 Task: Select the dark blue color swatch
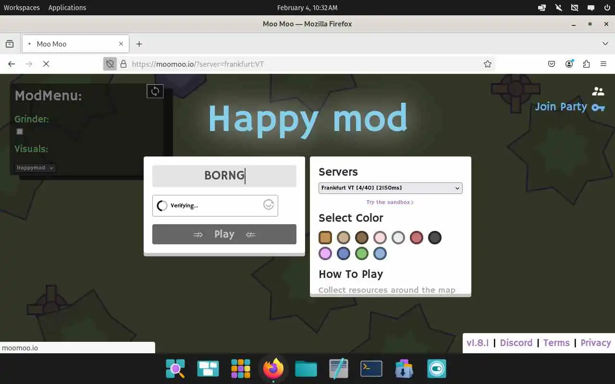point(344,253)
